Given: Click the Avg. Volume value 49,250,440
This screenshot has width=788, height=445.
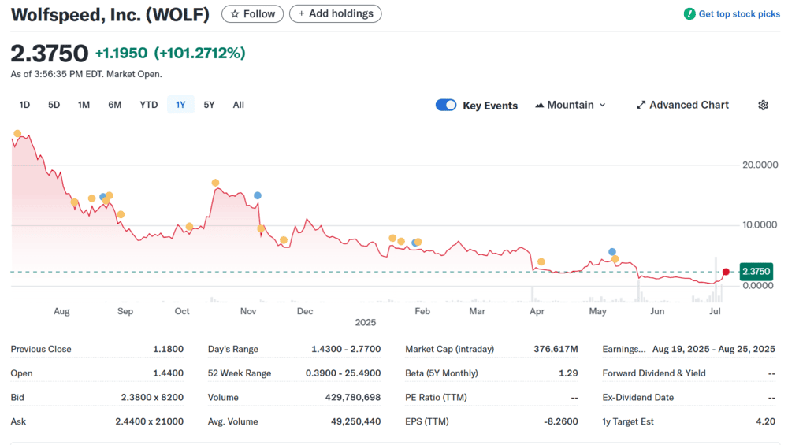Looking at the screenshot, I should [x=356, y=421].
